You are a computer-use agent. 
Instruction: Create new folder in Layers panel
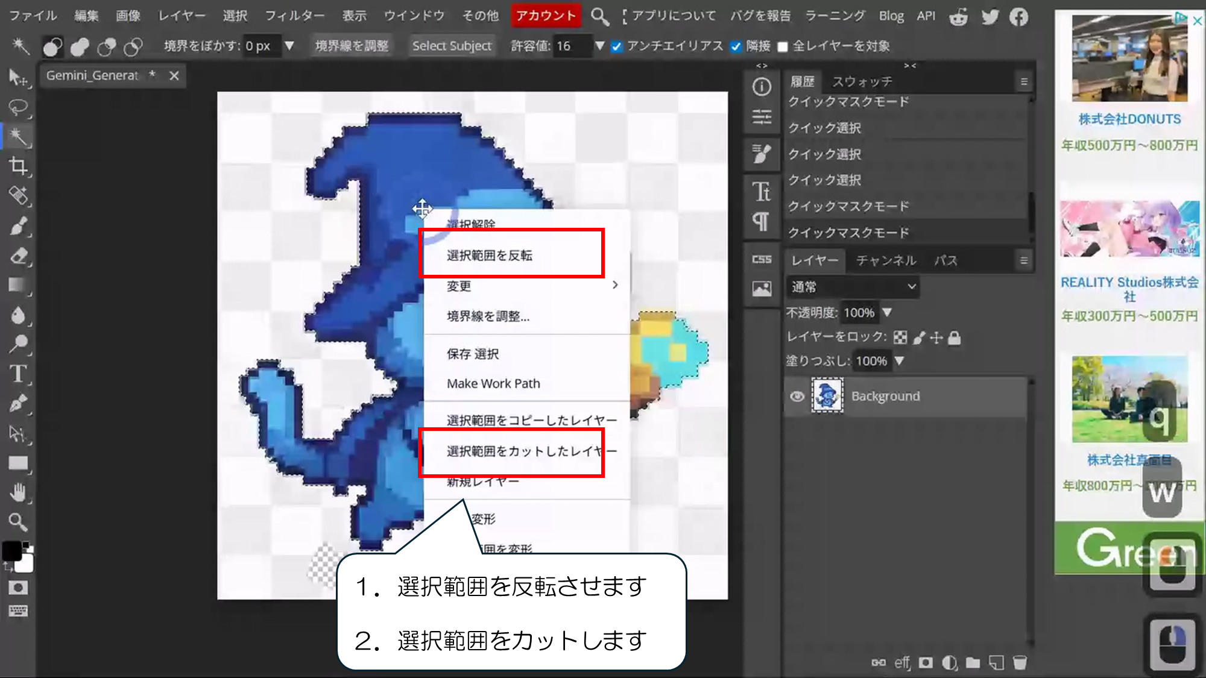(x=973, y=663)
